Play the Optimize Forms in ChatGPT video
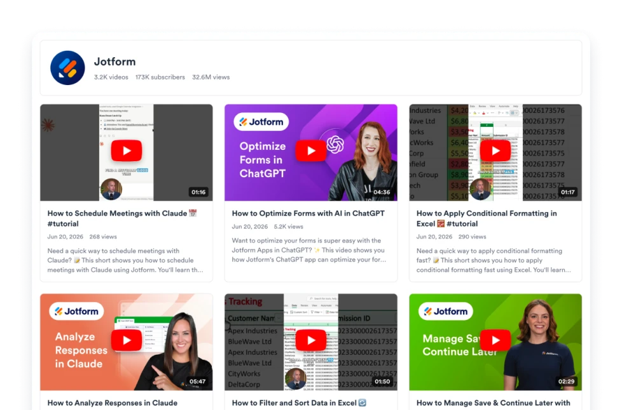The height and width of the screenshot is (410, 622). click(311, 151)
